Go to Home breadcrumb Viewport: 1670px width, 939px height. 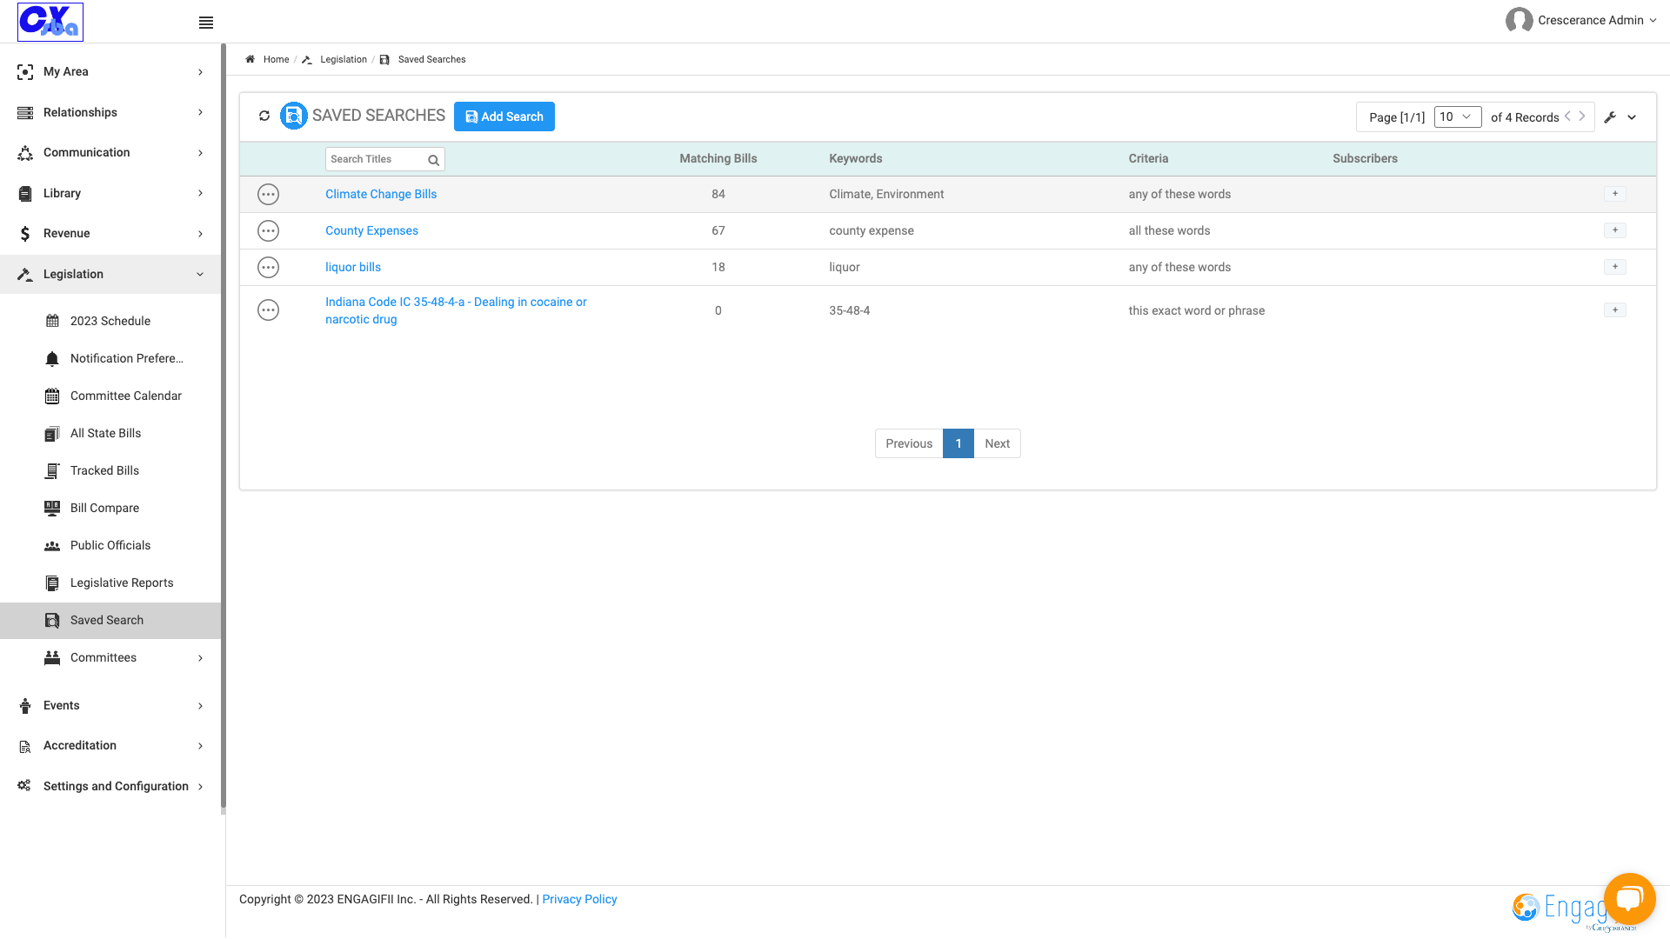pyautogui.click(x=276, y=59)
